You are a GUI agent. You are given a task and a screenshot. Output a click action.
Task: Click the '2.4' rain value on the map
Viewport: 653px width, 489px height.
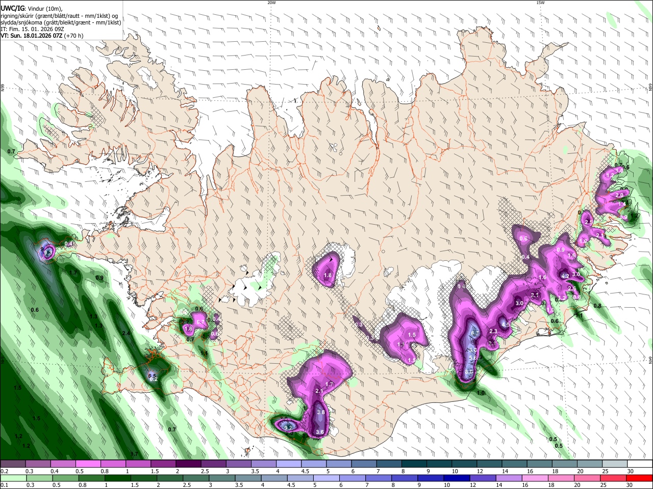[x=126, y=333]
